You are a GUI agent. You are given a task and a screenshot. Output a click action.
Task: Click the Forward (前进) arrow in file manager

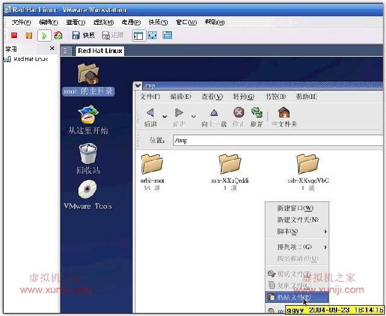coord(179,113)
